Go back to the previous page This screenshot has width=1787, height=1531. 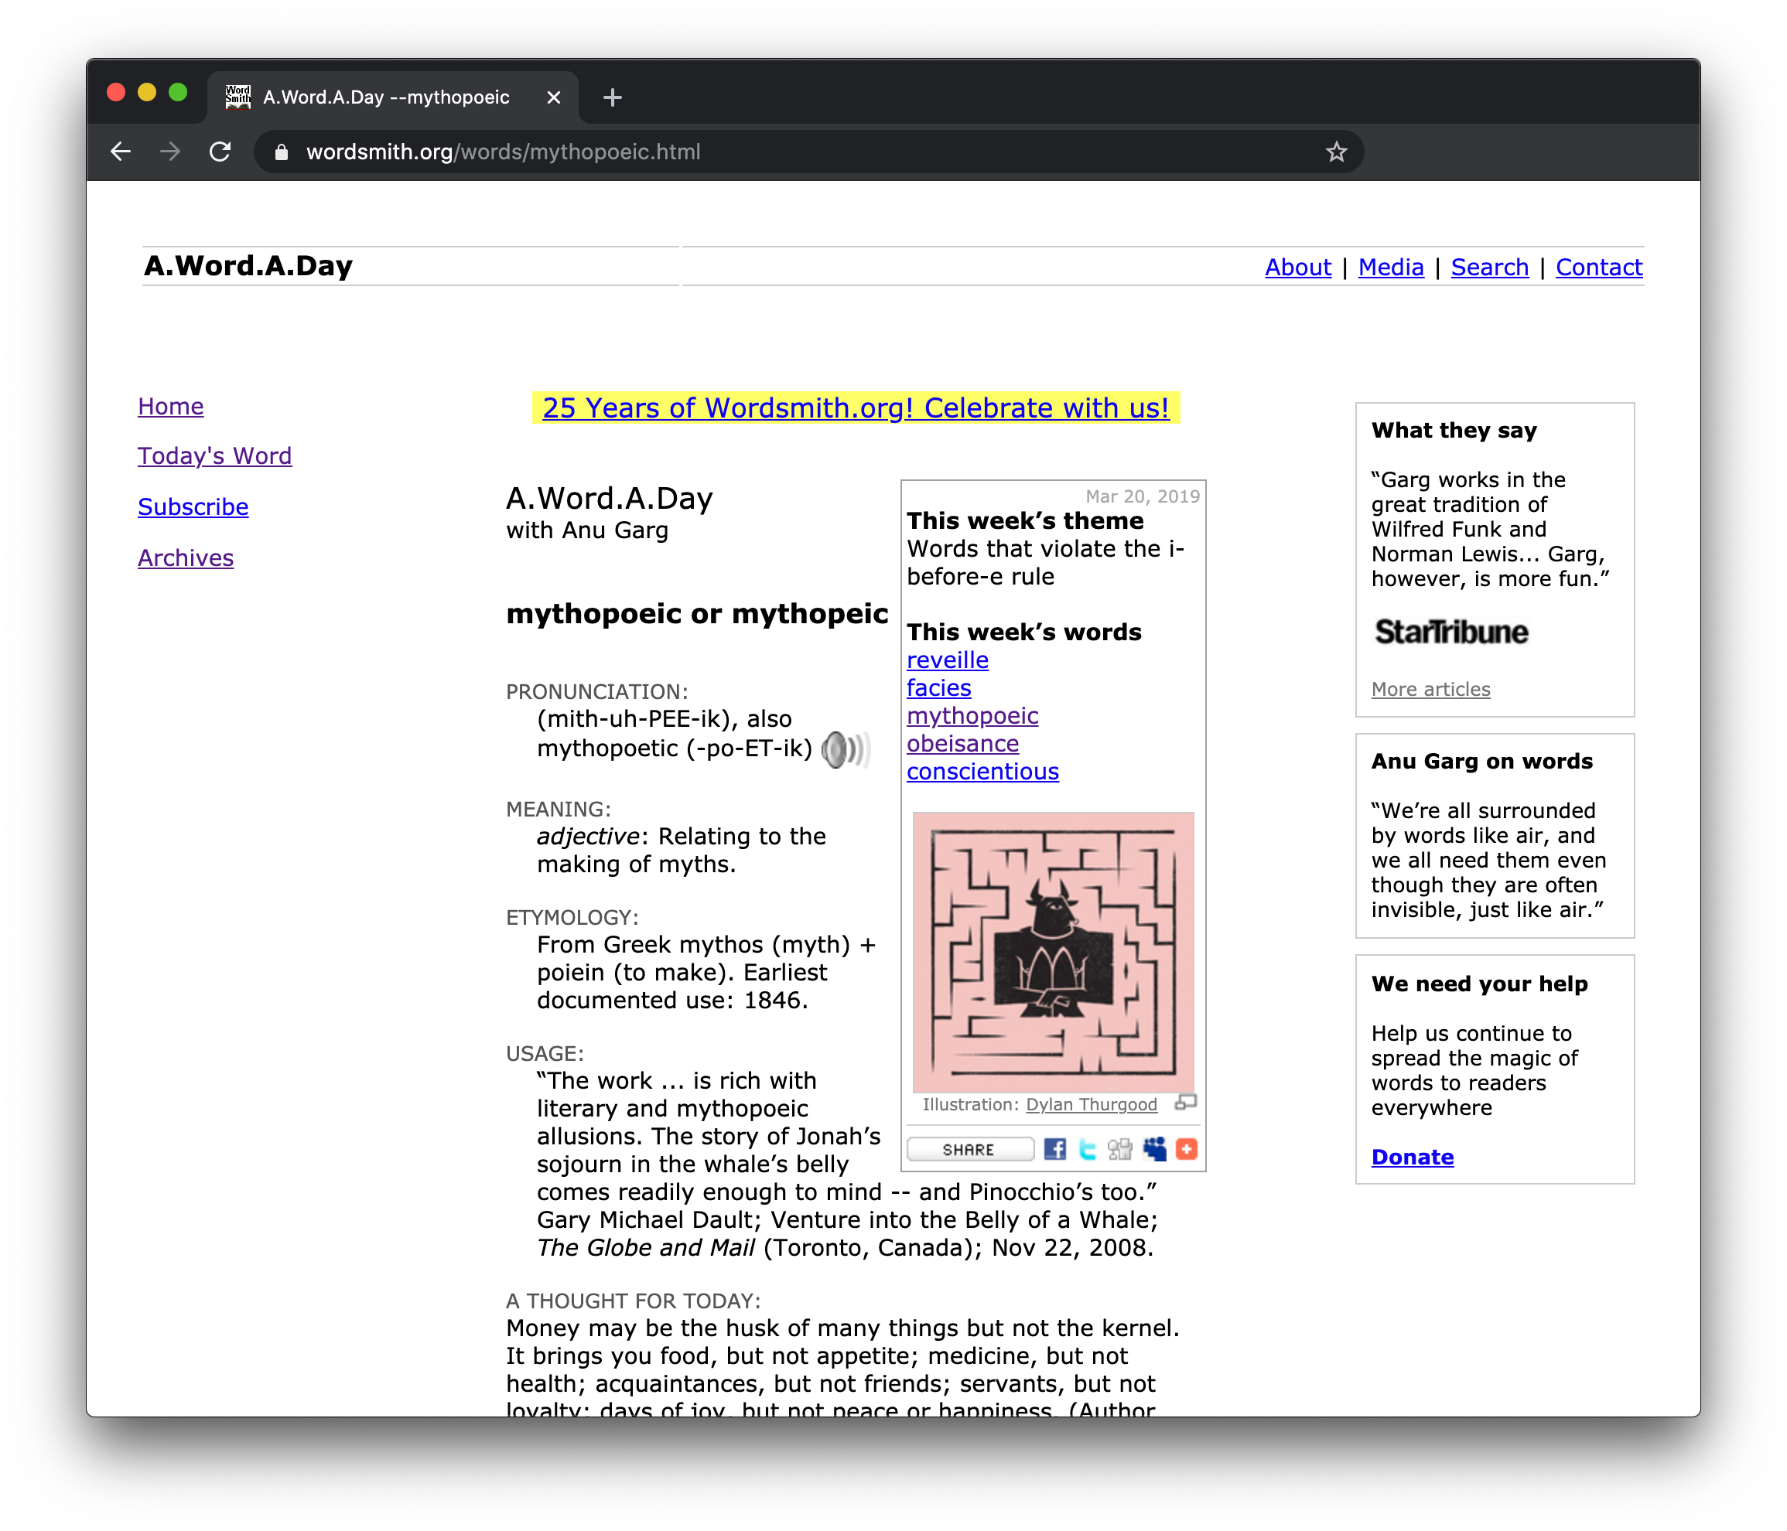click(121, 152)
